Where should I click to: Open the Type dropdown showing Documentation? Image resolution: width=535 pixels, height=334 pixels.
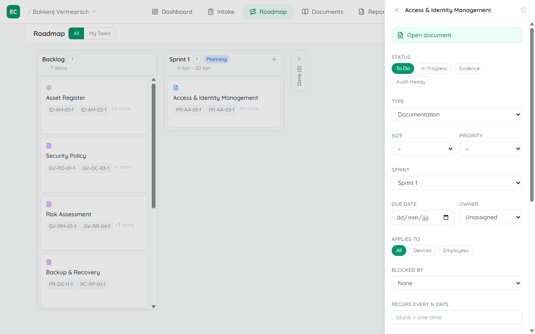pos(456,114)
